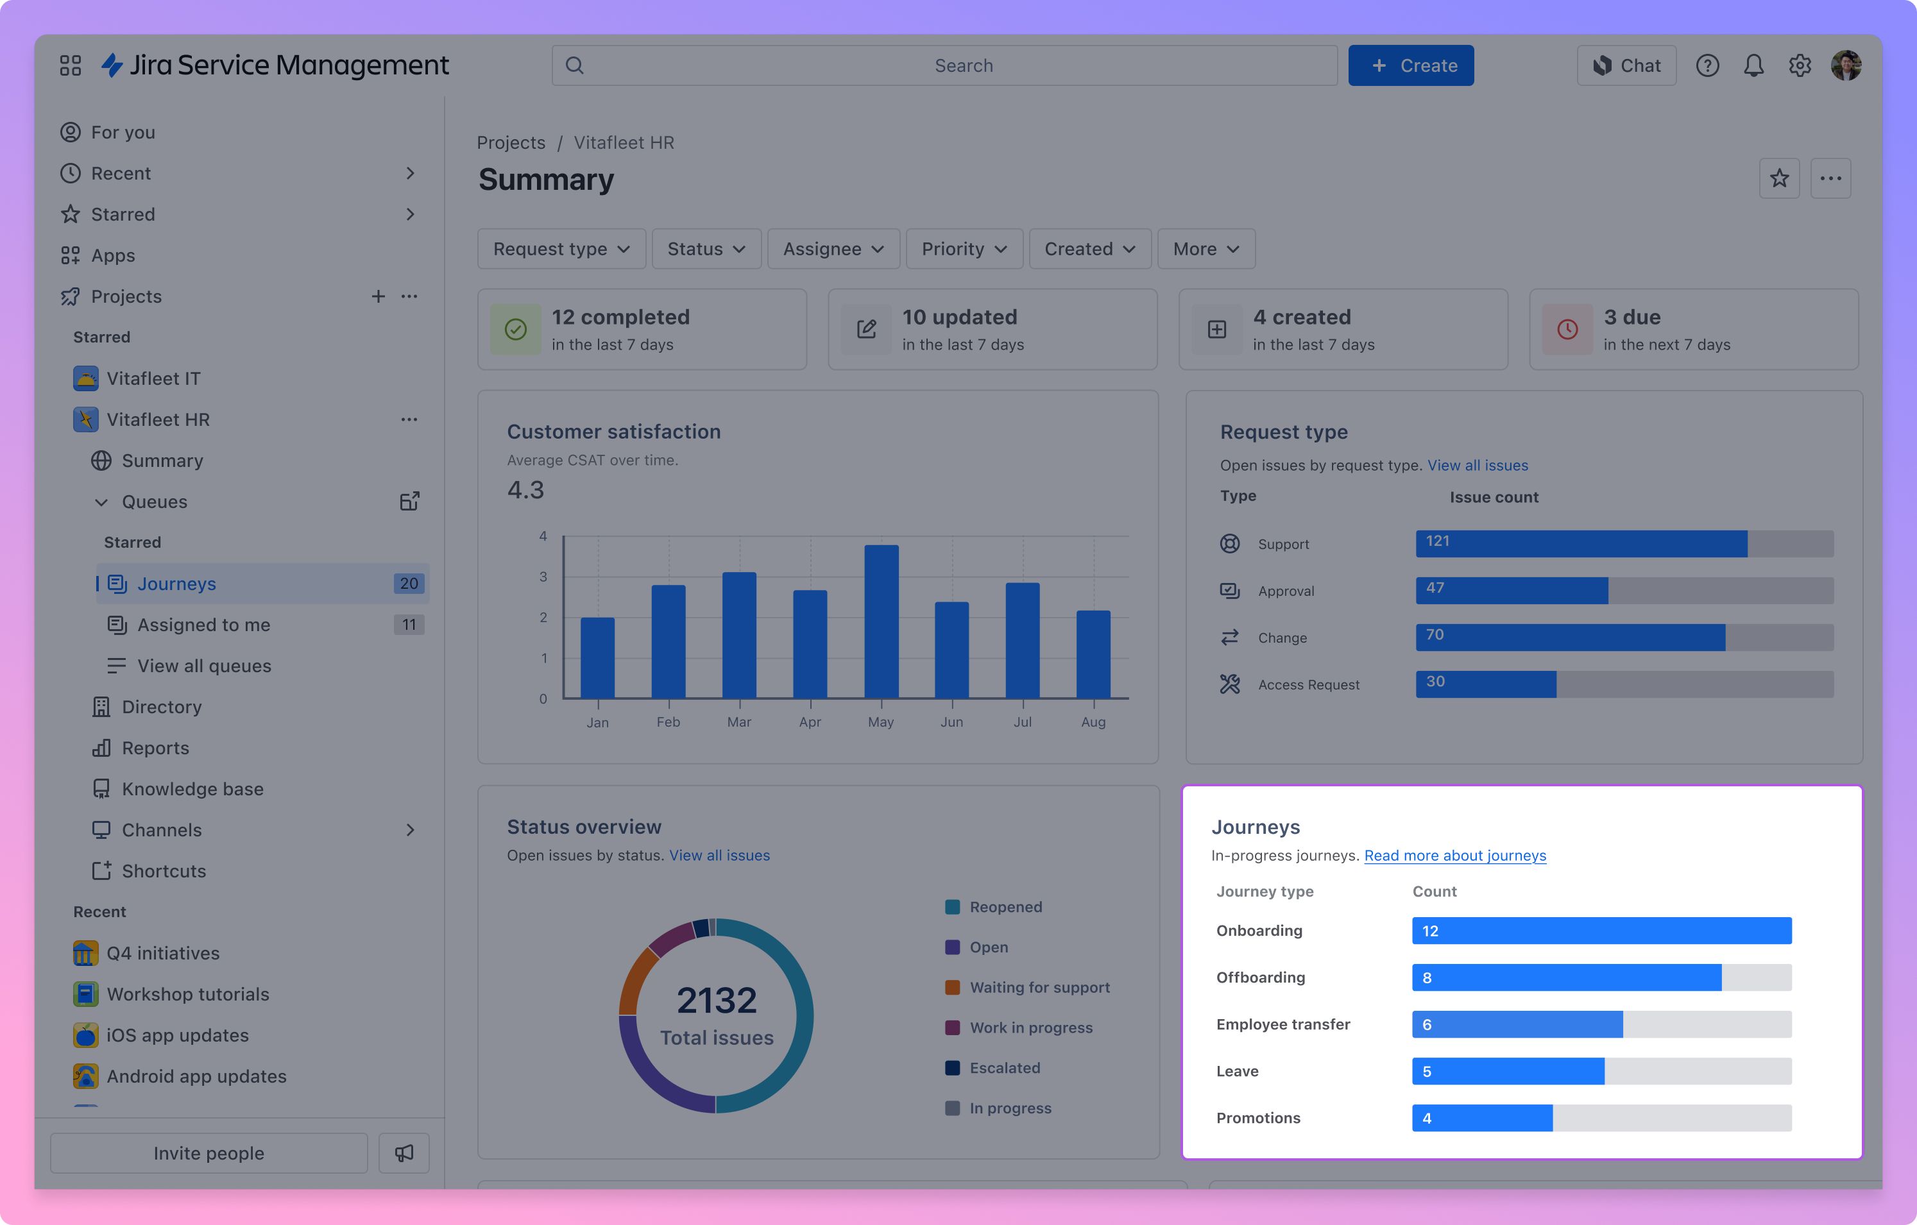Open the help question mark icon

click(x=1707, y=65)
